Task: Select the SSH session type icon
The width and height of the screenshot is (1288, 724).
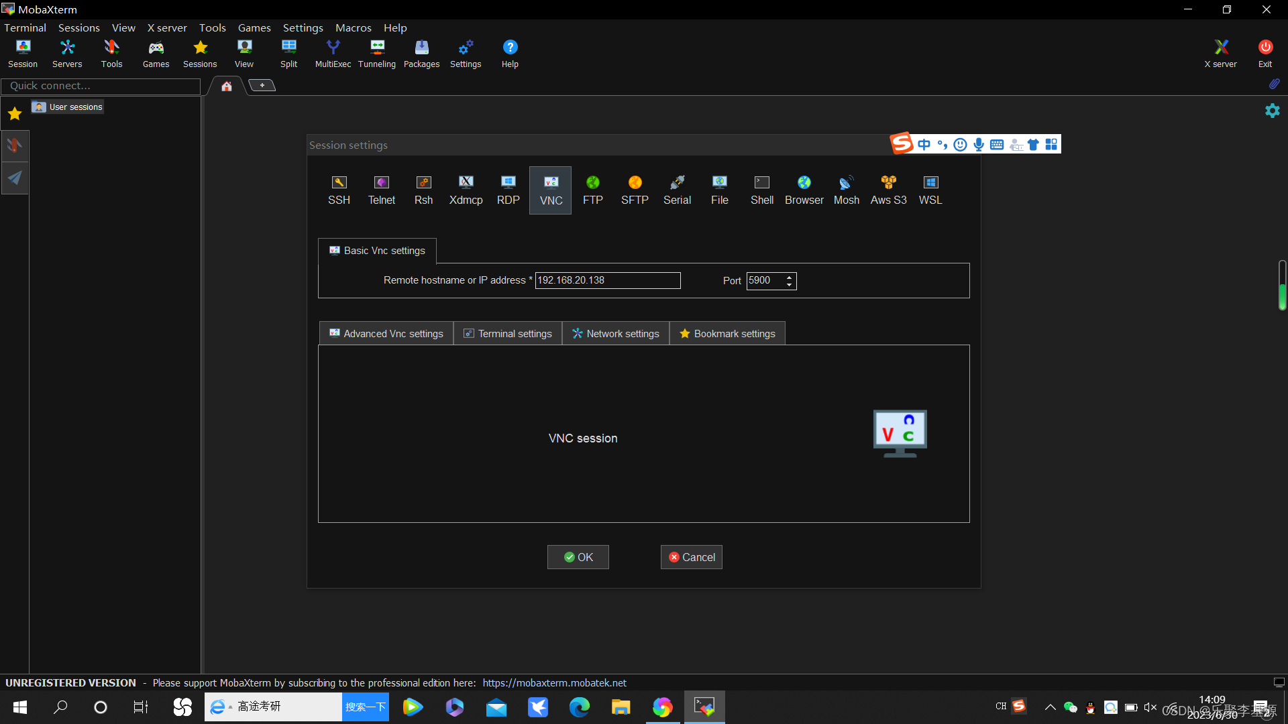Action: (339, 190)
